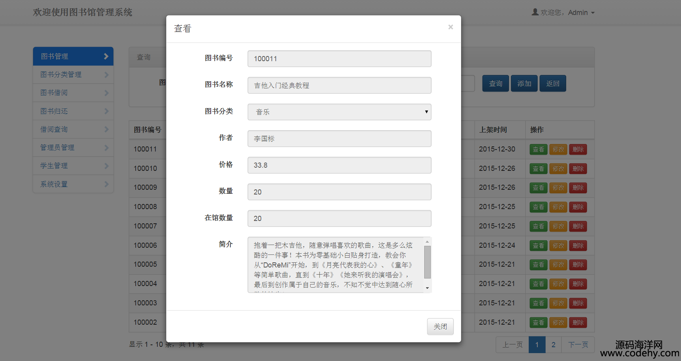Click the chevron icon on 图书管理

click(x=106, y=56)
